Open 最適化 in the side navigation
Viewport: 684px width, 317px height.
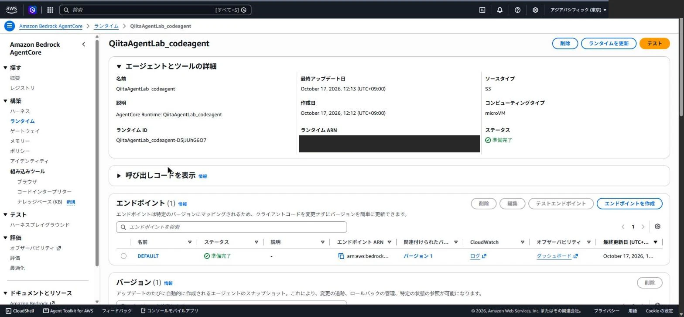pyautogui.click(x=17, y=268)
